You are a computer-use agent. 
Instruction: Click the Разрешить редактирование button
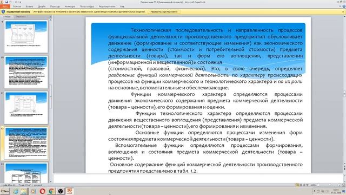pos(164,12)
